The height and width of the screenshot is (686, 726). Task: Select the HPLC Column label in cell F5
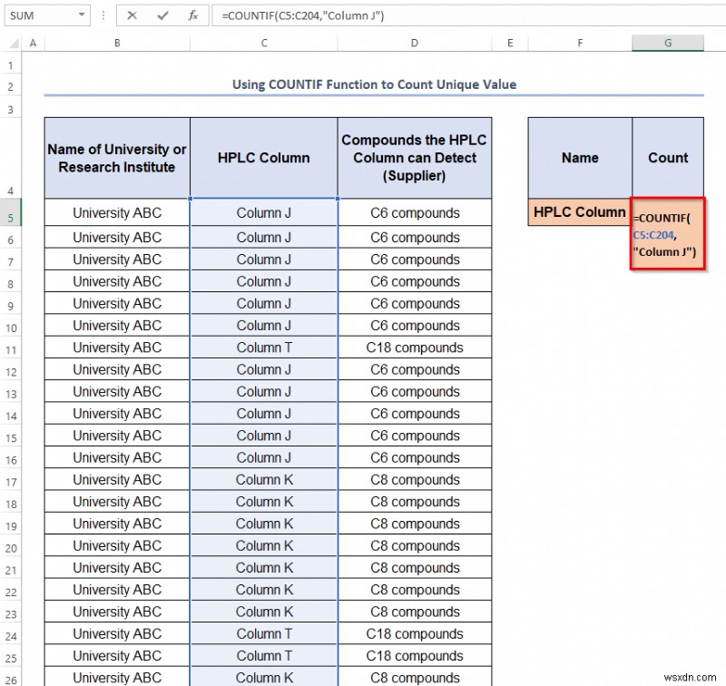(x=578, y=212)
